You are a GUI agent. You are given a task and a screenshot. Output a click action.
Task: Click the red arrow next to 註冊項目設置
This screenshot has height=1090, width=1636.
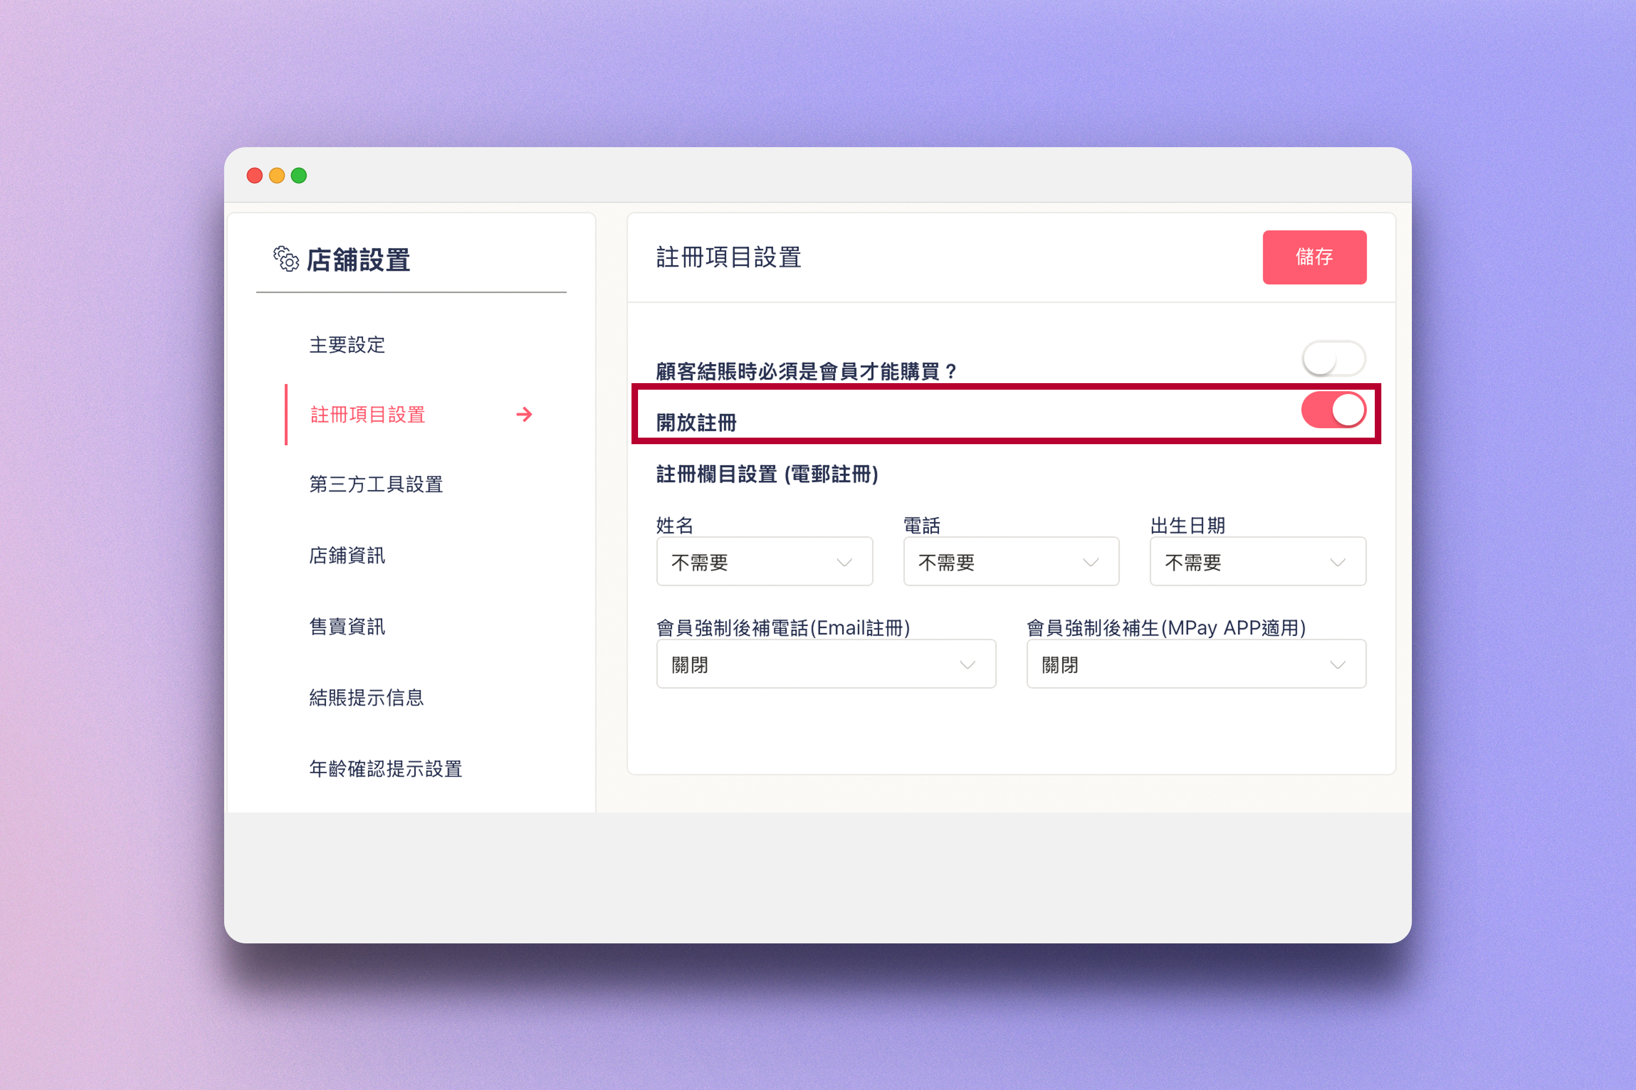[x=525, y=415]
